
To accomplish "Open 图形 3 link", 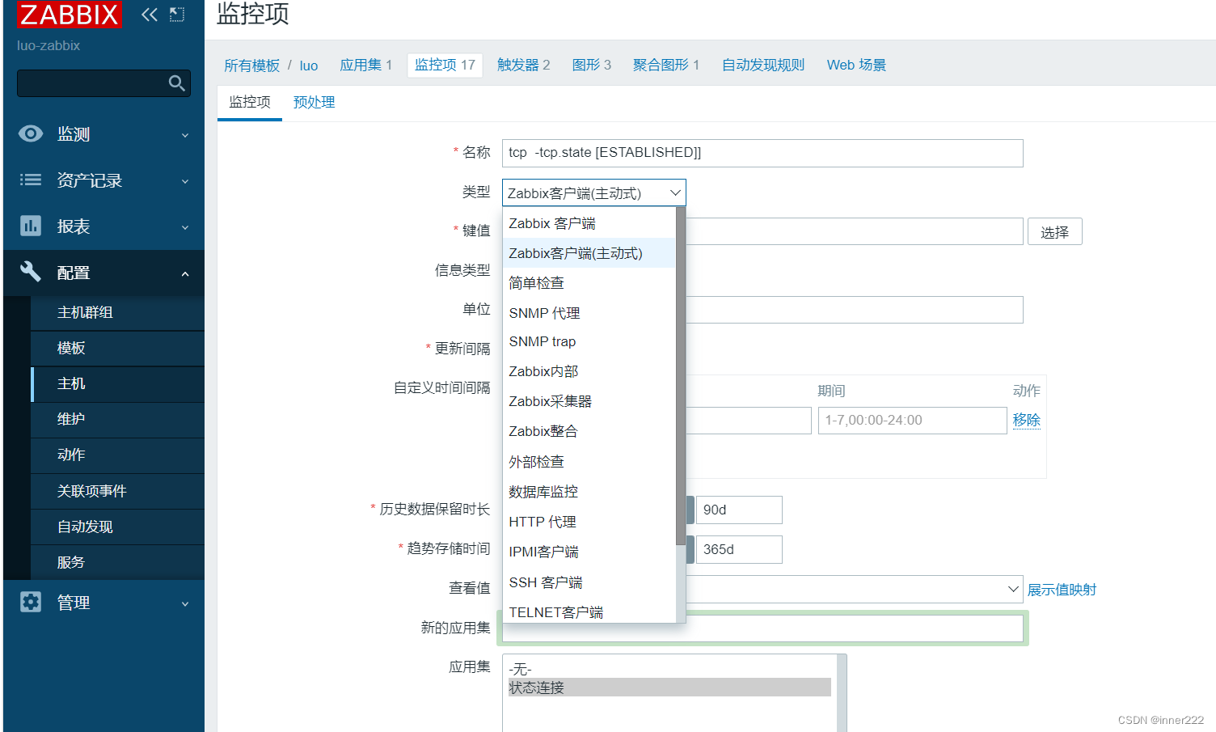I will point(591,65).
